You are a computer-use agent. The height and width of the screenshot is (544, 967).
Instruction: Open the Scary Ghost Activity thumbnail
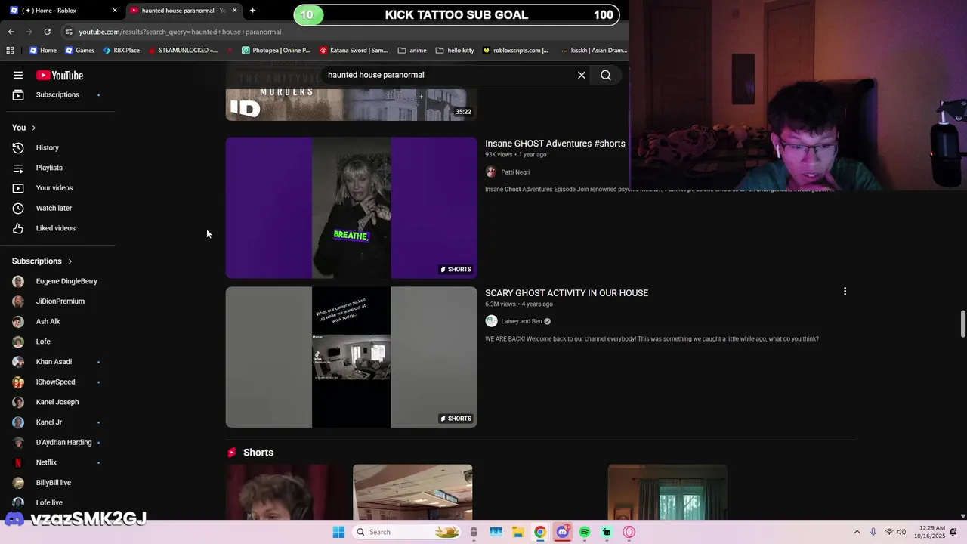tap(351, 357)
